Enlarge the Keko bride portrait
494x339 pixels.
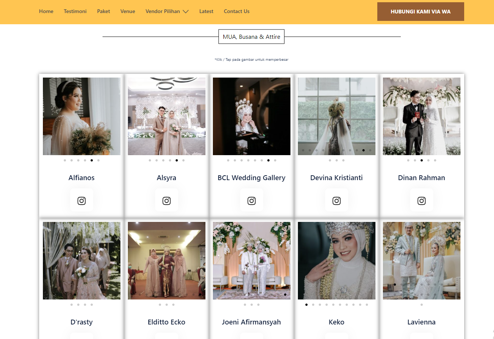(x=336, y=261)
